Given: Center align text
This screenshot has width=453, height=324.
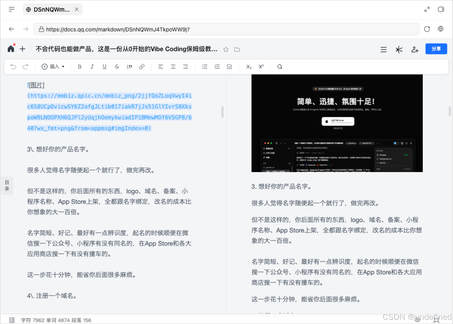Looking at the screenshot, I should (173, 67).
